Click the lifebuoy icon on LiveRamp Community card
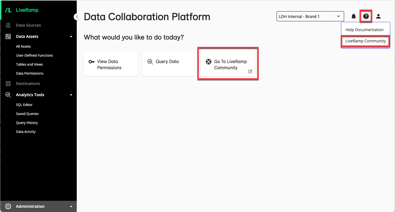The width and height of the screenshot is (395, 212). pyautogui.click(x=209, y=62)
